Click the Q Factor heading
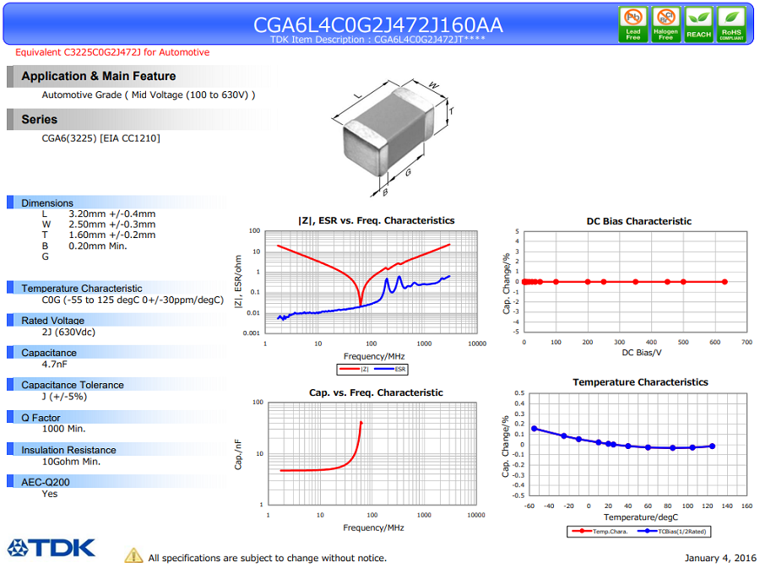760x568 pixels. click(x=41, y=418)
